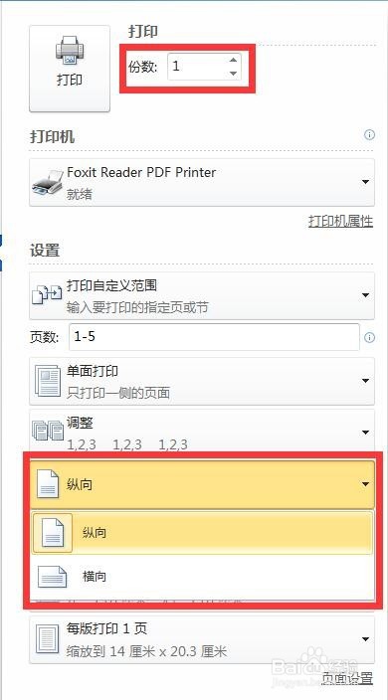Collapse the 纵向 orientation dropdown arrow
388x700 pixels.
365,484
